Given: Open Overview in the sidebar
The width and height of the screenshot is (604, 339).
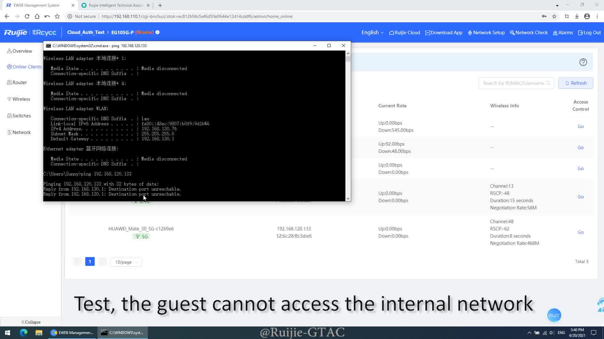Looking at the screenshot, I should (20, 51).
